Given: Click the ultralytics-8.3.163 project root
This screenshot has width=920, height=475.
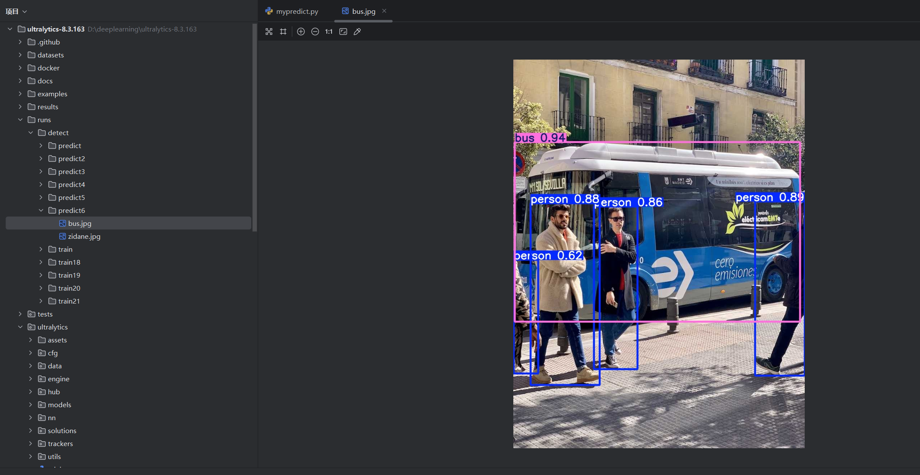Looking at the screenshot, I should (x=56, y=29).
